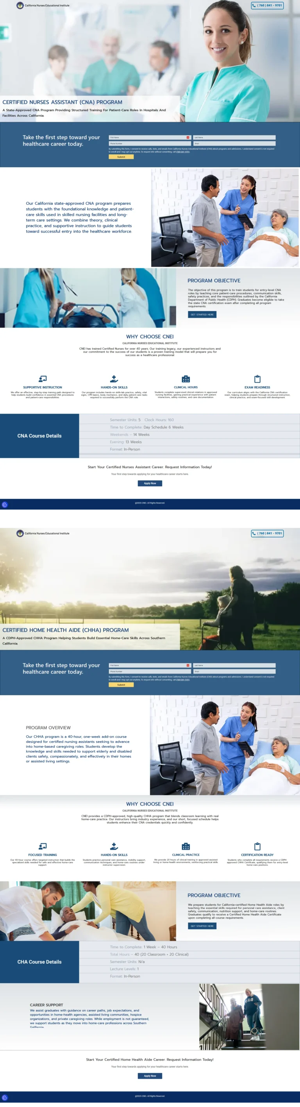The width and height of the screenshot is (300, 1107).
Task: Click the Program Overview heading
Action: pos(48,727)
